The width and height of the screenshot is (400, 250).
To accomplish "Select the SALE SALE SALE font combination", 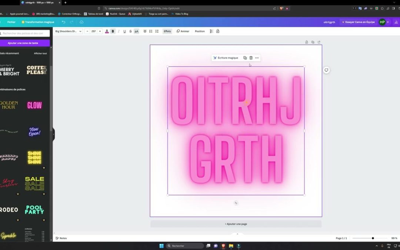I will 35,183.
